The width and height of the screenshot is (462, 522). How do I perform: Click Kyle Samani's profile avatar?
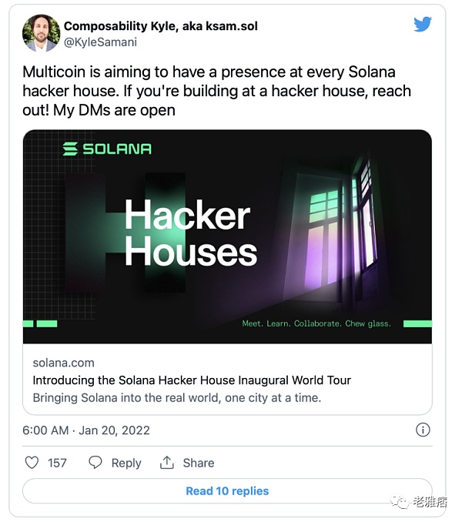tap(42, 33)
